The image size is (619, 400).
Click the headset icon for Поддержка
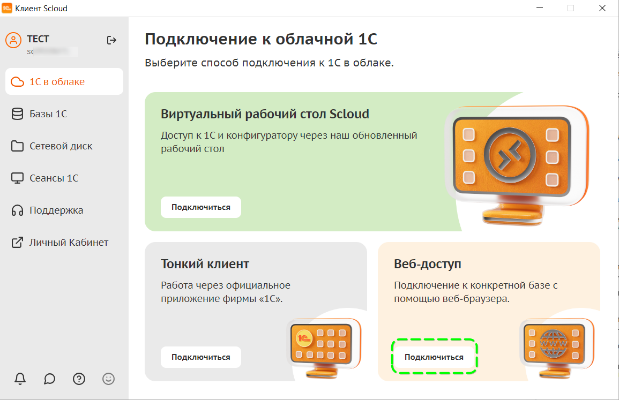pos(17,210)
